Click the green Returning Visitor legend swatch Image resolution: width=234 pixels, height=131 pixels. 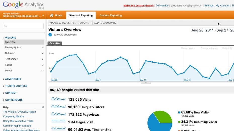tap(179, 122)
